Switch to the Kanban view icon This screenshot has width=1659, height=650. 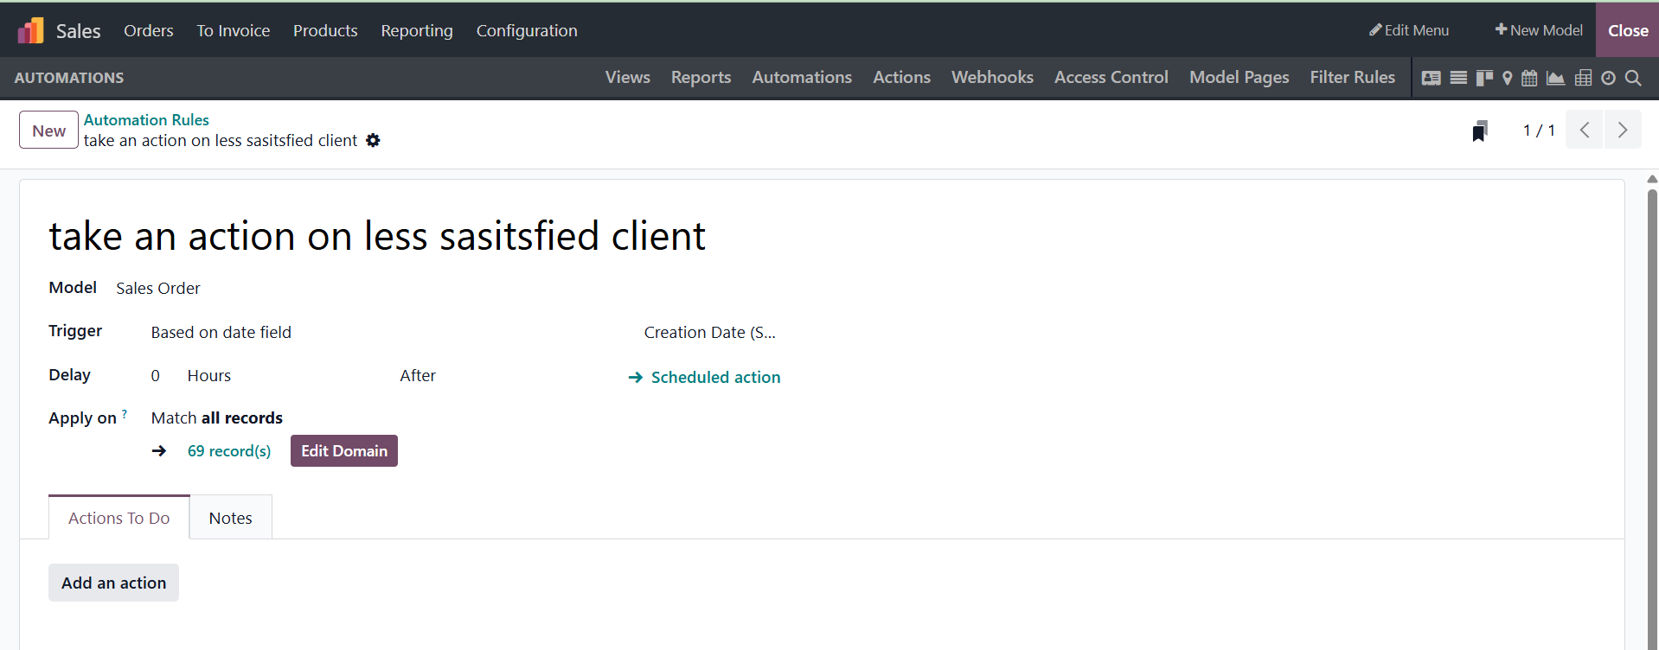click(1484, 78)
